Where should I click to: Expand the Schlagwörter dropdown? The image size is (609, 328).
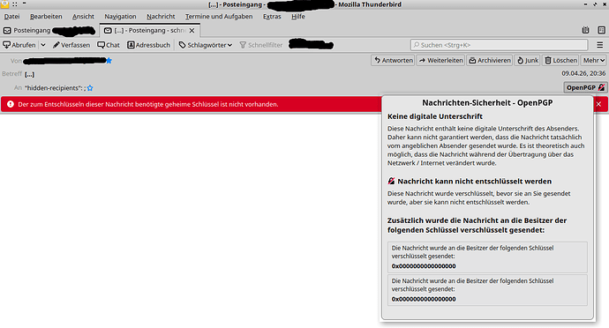[x=206, y=45]
